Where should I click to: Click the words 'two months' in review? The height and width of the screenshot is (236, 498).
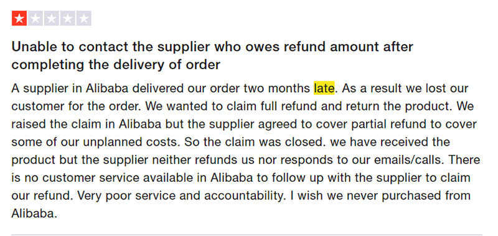coord(276,88)
